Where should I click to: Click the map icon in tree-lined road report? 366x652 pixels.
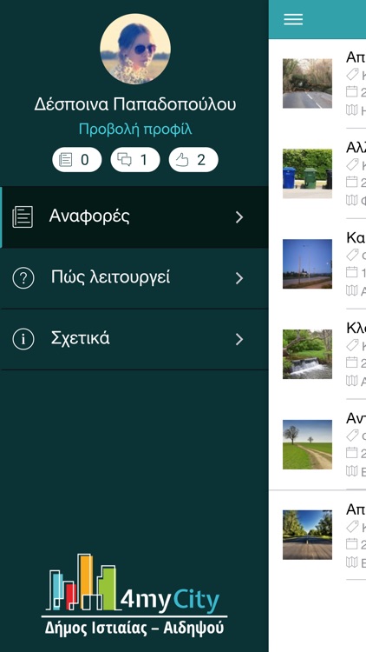click(x=352, y=562)
